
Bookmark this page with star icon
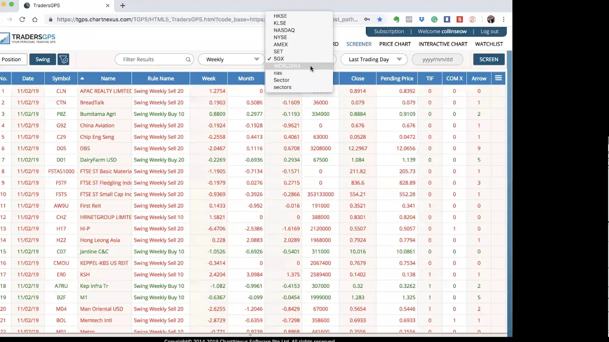(380, 19)
